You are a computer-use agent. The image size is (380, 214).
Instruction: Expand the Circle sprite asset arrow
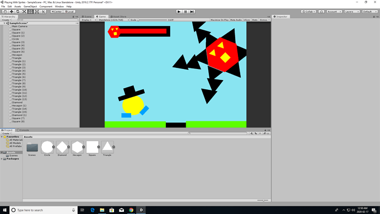pyautogui.click(x=53, y=147)
